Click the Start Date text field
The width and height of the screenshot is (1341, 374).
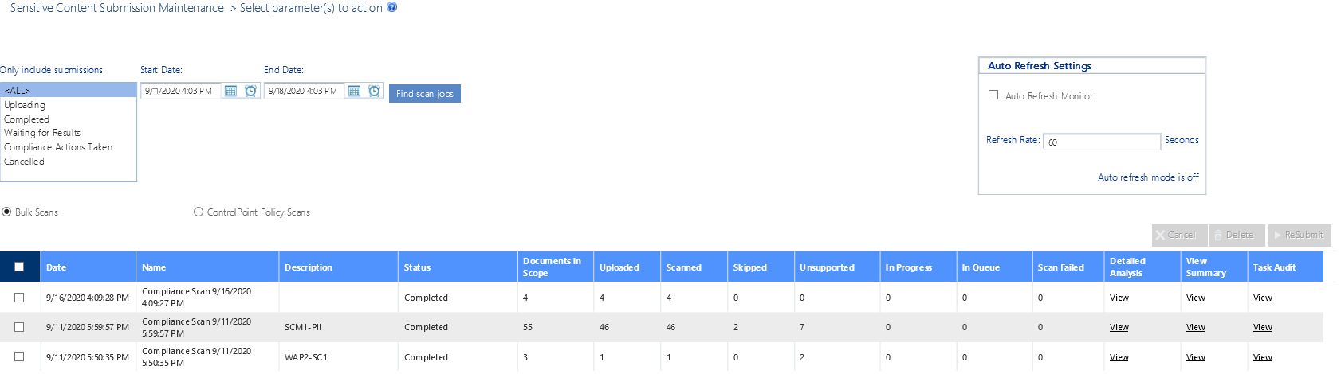tap(180, 92)
